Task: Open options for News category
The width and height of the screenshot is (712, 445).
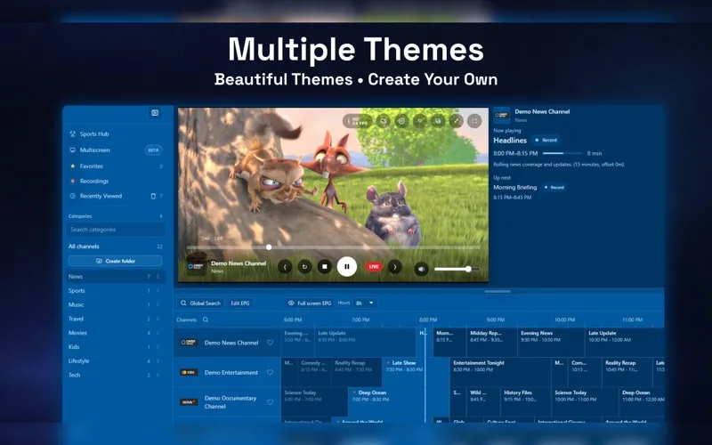Action: click(158, 277)
